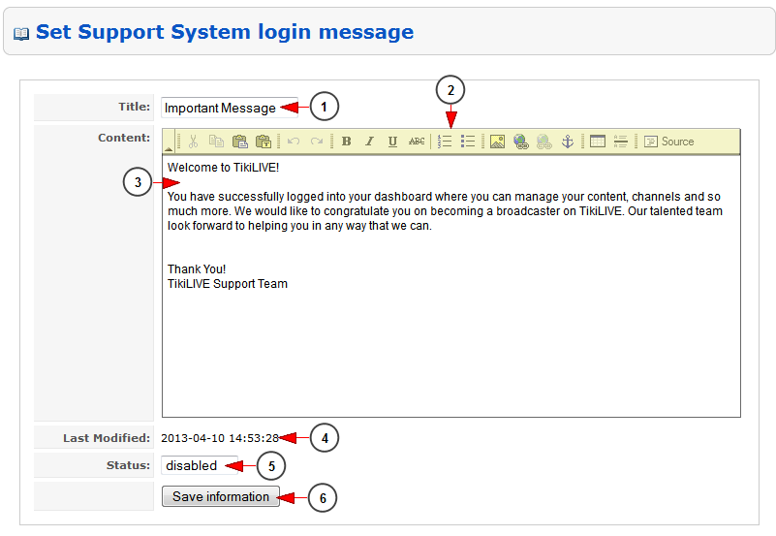
Task: Click the Cut icon in editor toolbar
Action: pyautogui.click(x=193, y=142)
